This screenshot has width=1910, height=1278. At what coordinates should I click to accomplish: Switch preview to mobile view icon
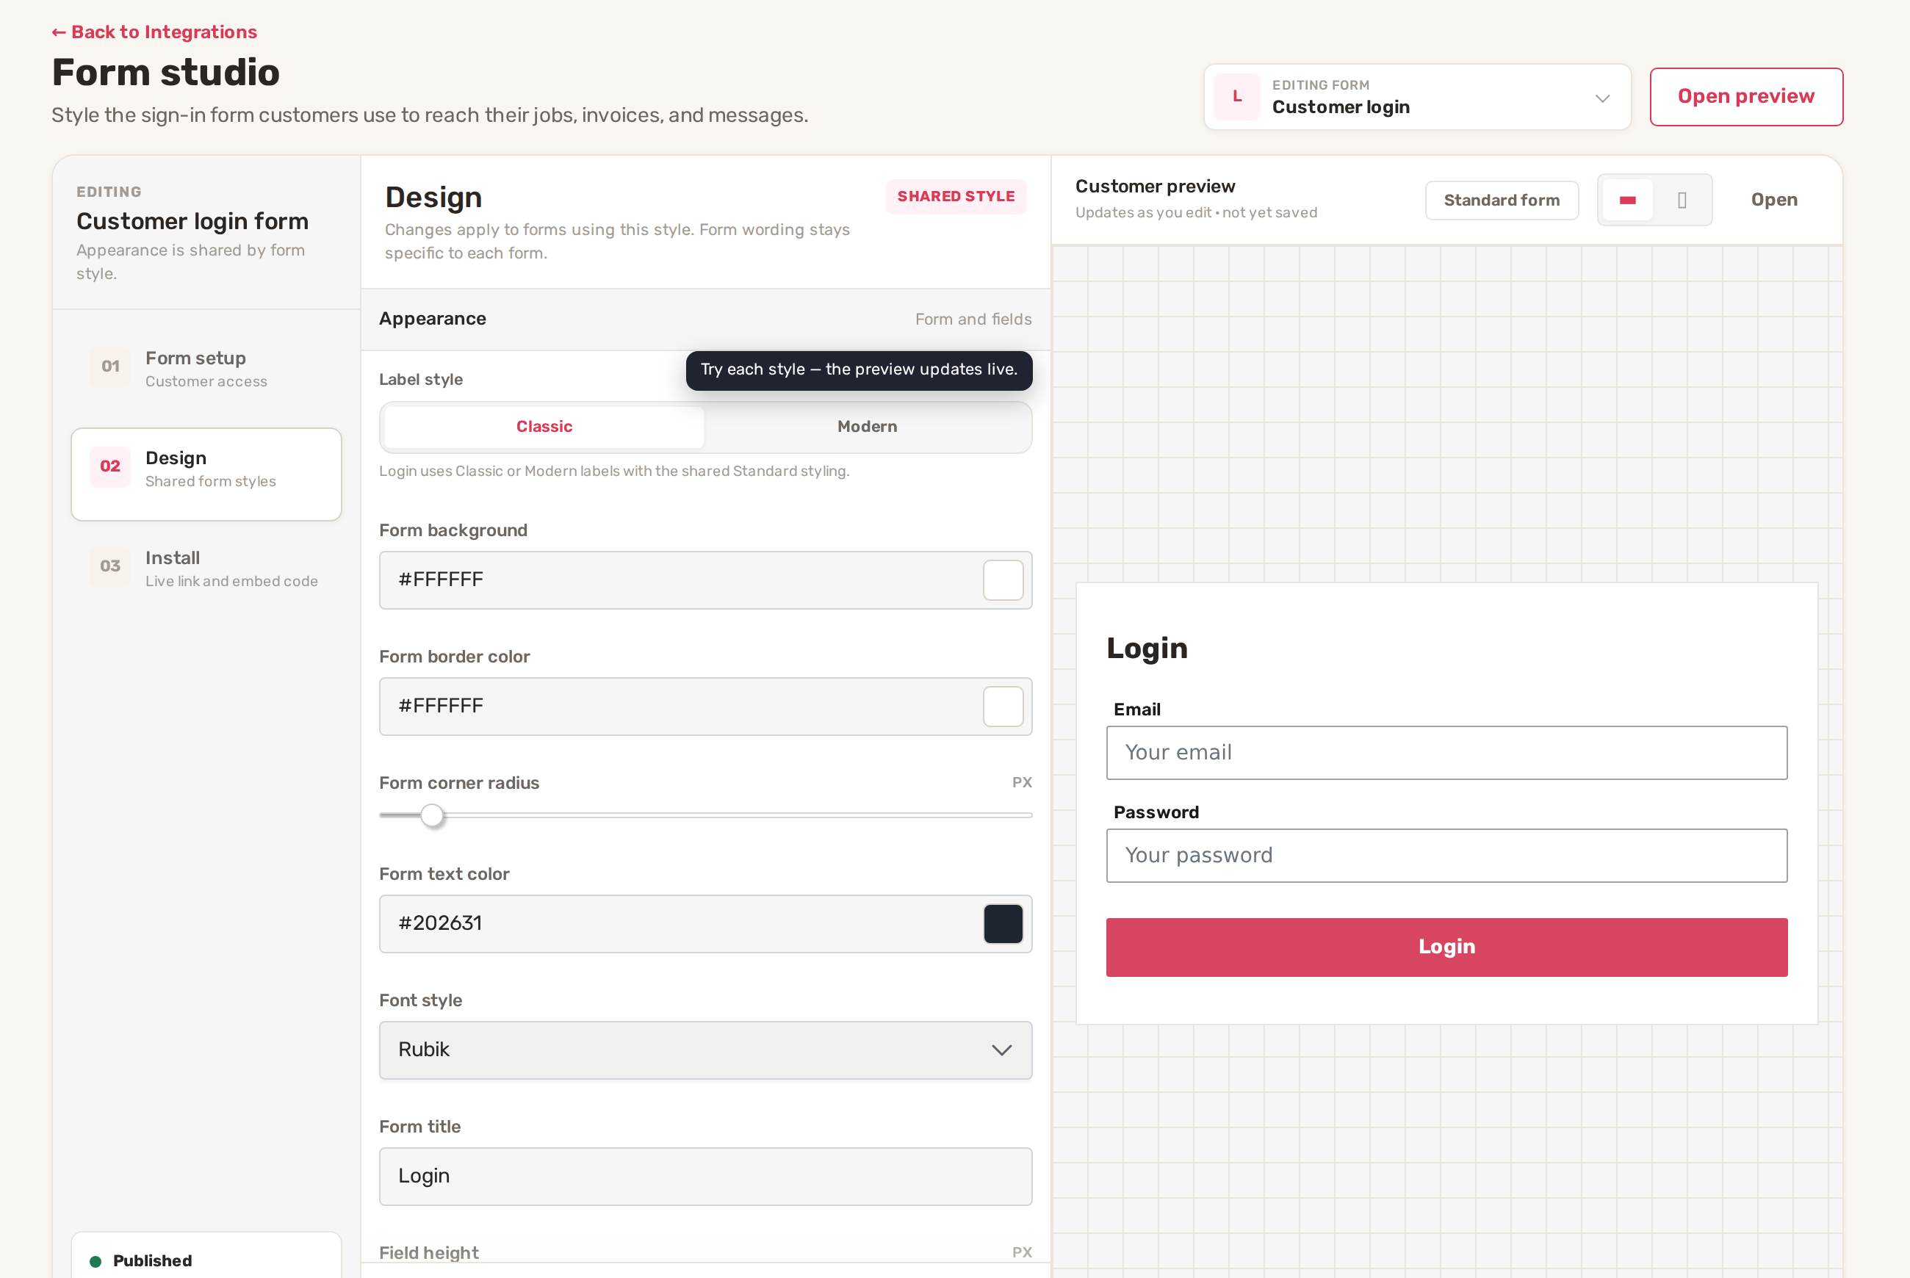1682,200
